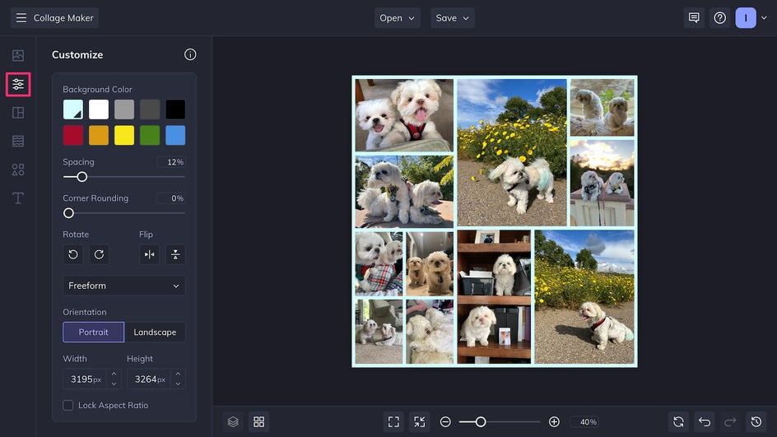777x437 pixels.
Task: Click the Customize info icon
Action: point(190,54)
